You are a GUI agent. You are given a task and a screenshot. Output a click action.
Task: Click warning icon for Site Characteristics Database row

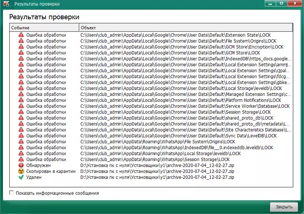21,130
